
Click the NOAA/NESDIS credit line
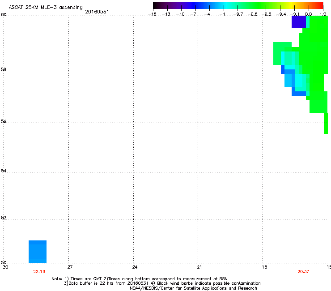[x=193, y=288]
